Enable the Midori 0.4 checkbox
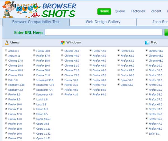The image size is (168, 141). click(x=34, y=109)
